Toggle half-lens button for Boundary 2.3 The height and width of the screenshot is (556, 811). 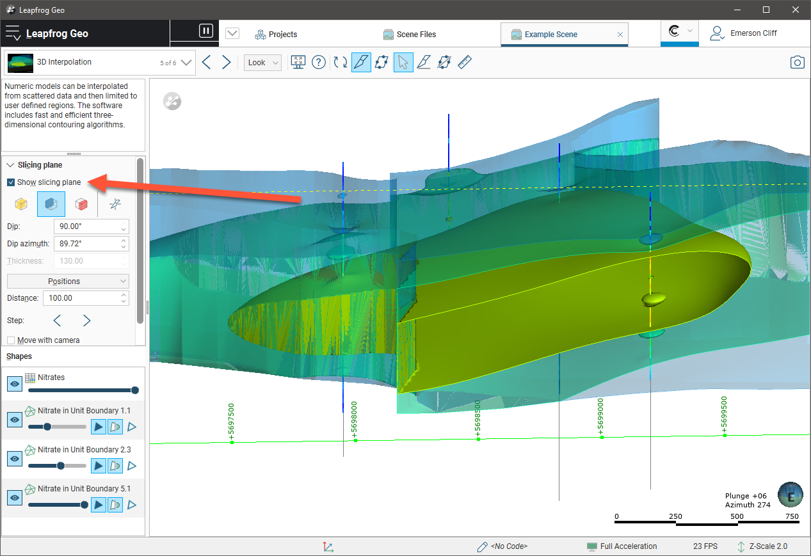[x=115, y=466]
